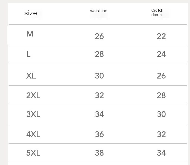Select the 3XL size label
This screenshot has height=165, width=190.
[33, 114]
